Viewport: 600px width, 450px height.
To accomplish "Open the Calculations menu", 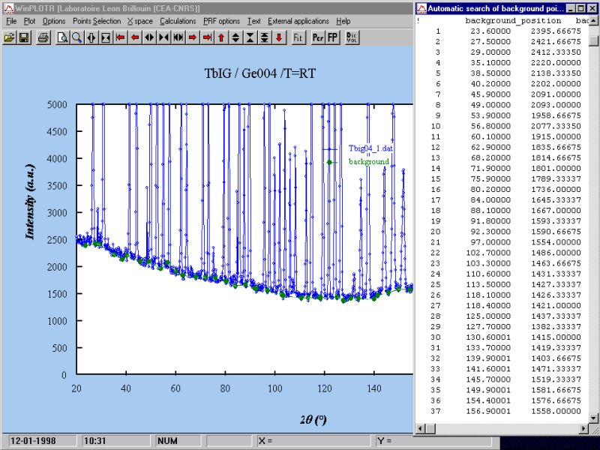I will pyautogui.click(x=178, y=21).
